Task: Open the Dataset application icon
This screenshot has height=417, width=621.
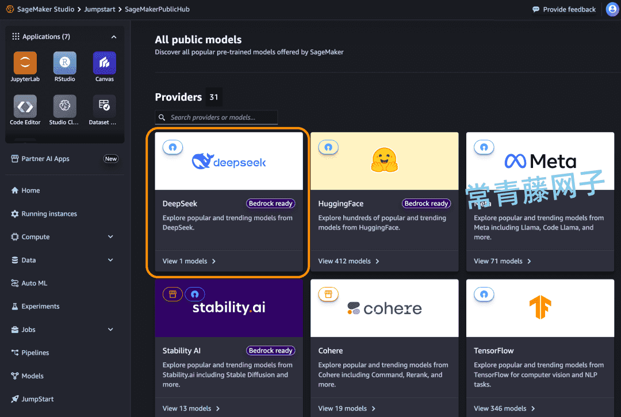Action: [105, 106]
